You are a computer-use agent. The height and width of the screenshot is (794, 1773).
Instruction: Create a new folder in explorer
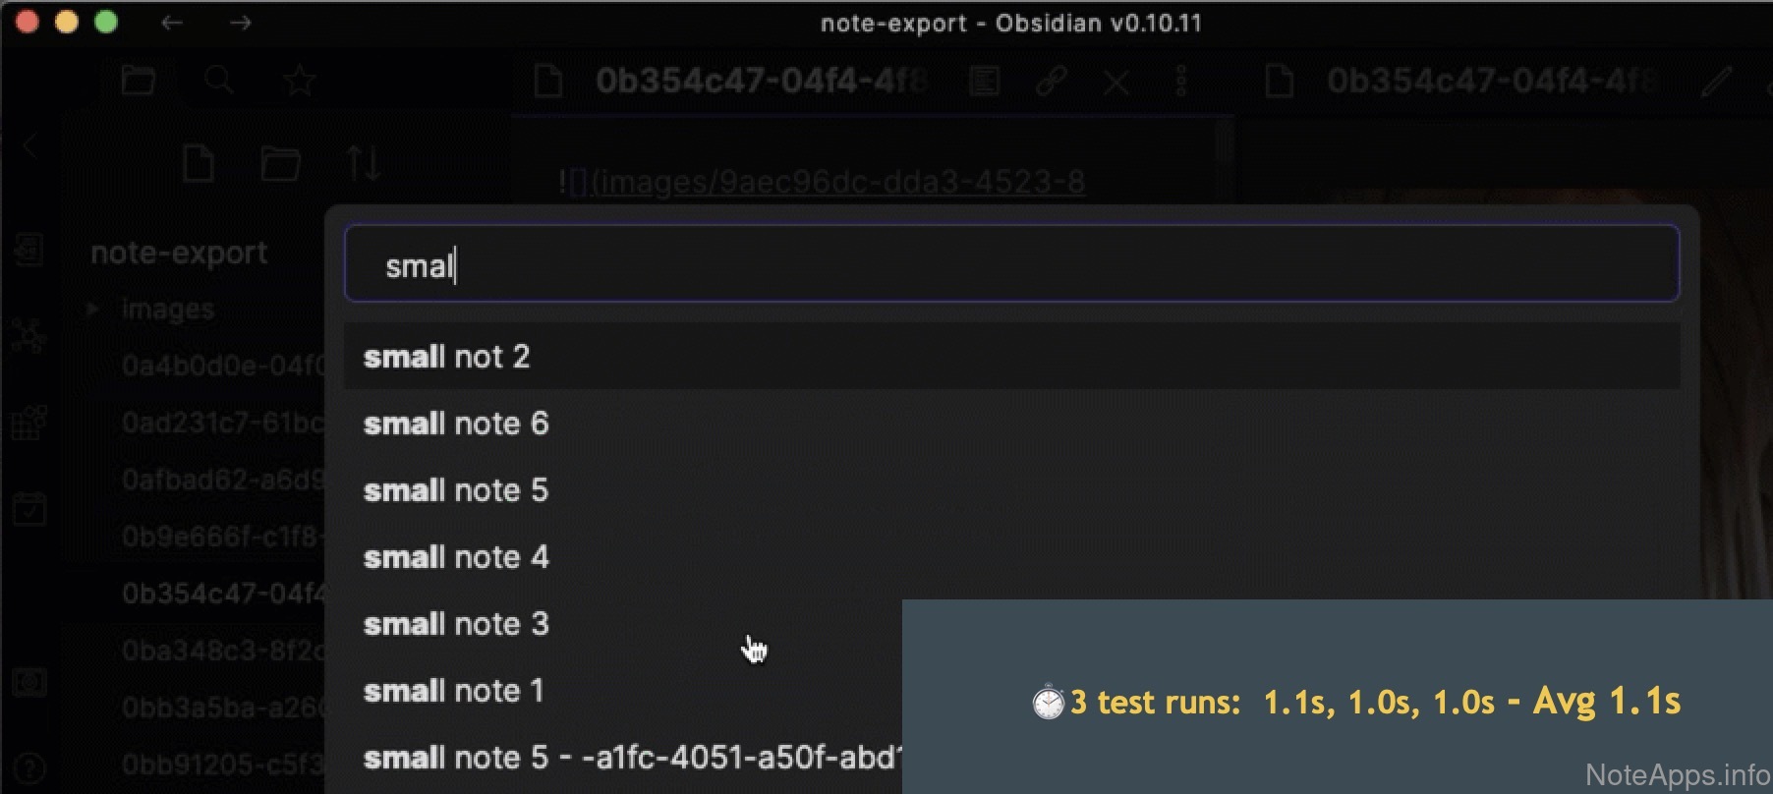280,163
